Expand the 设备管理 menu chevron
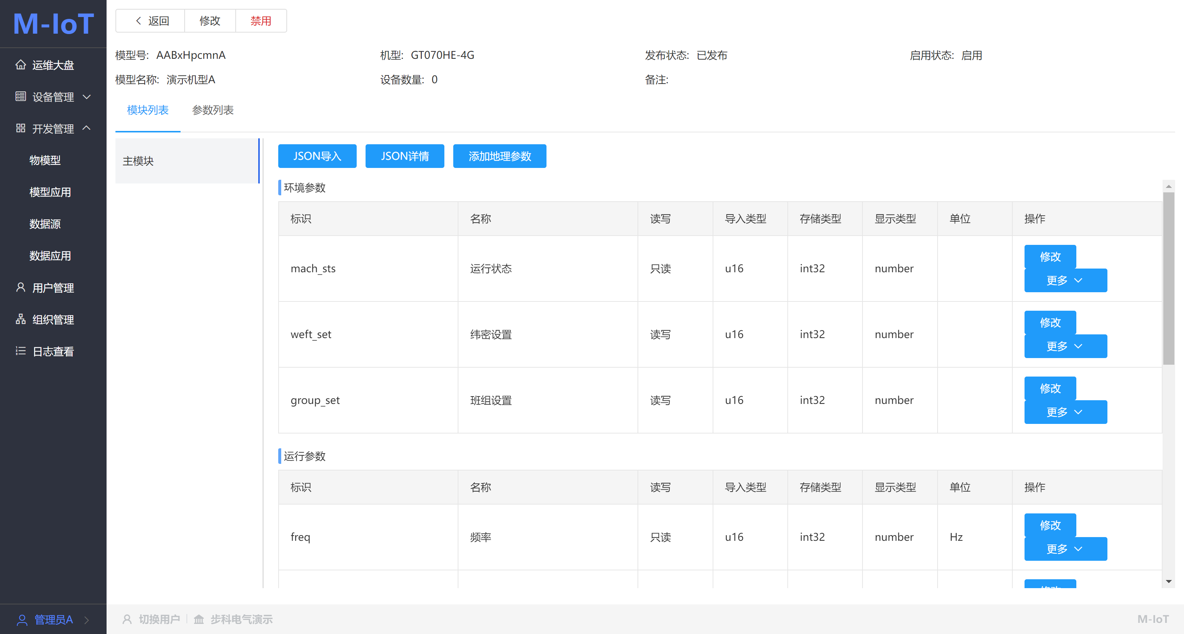Viewport: 1184px width, 634px height. click(87, 97)
